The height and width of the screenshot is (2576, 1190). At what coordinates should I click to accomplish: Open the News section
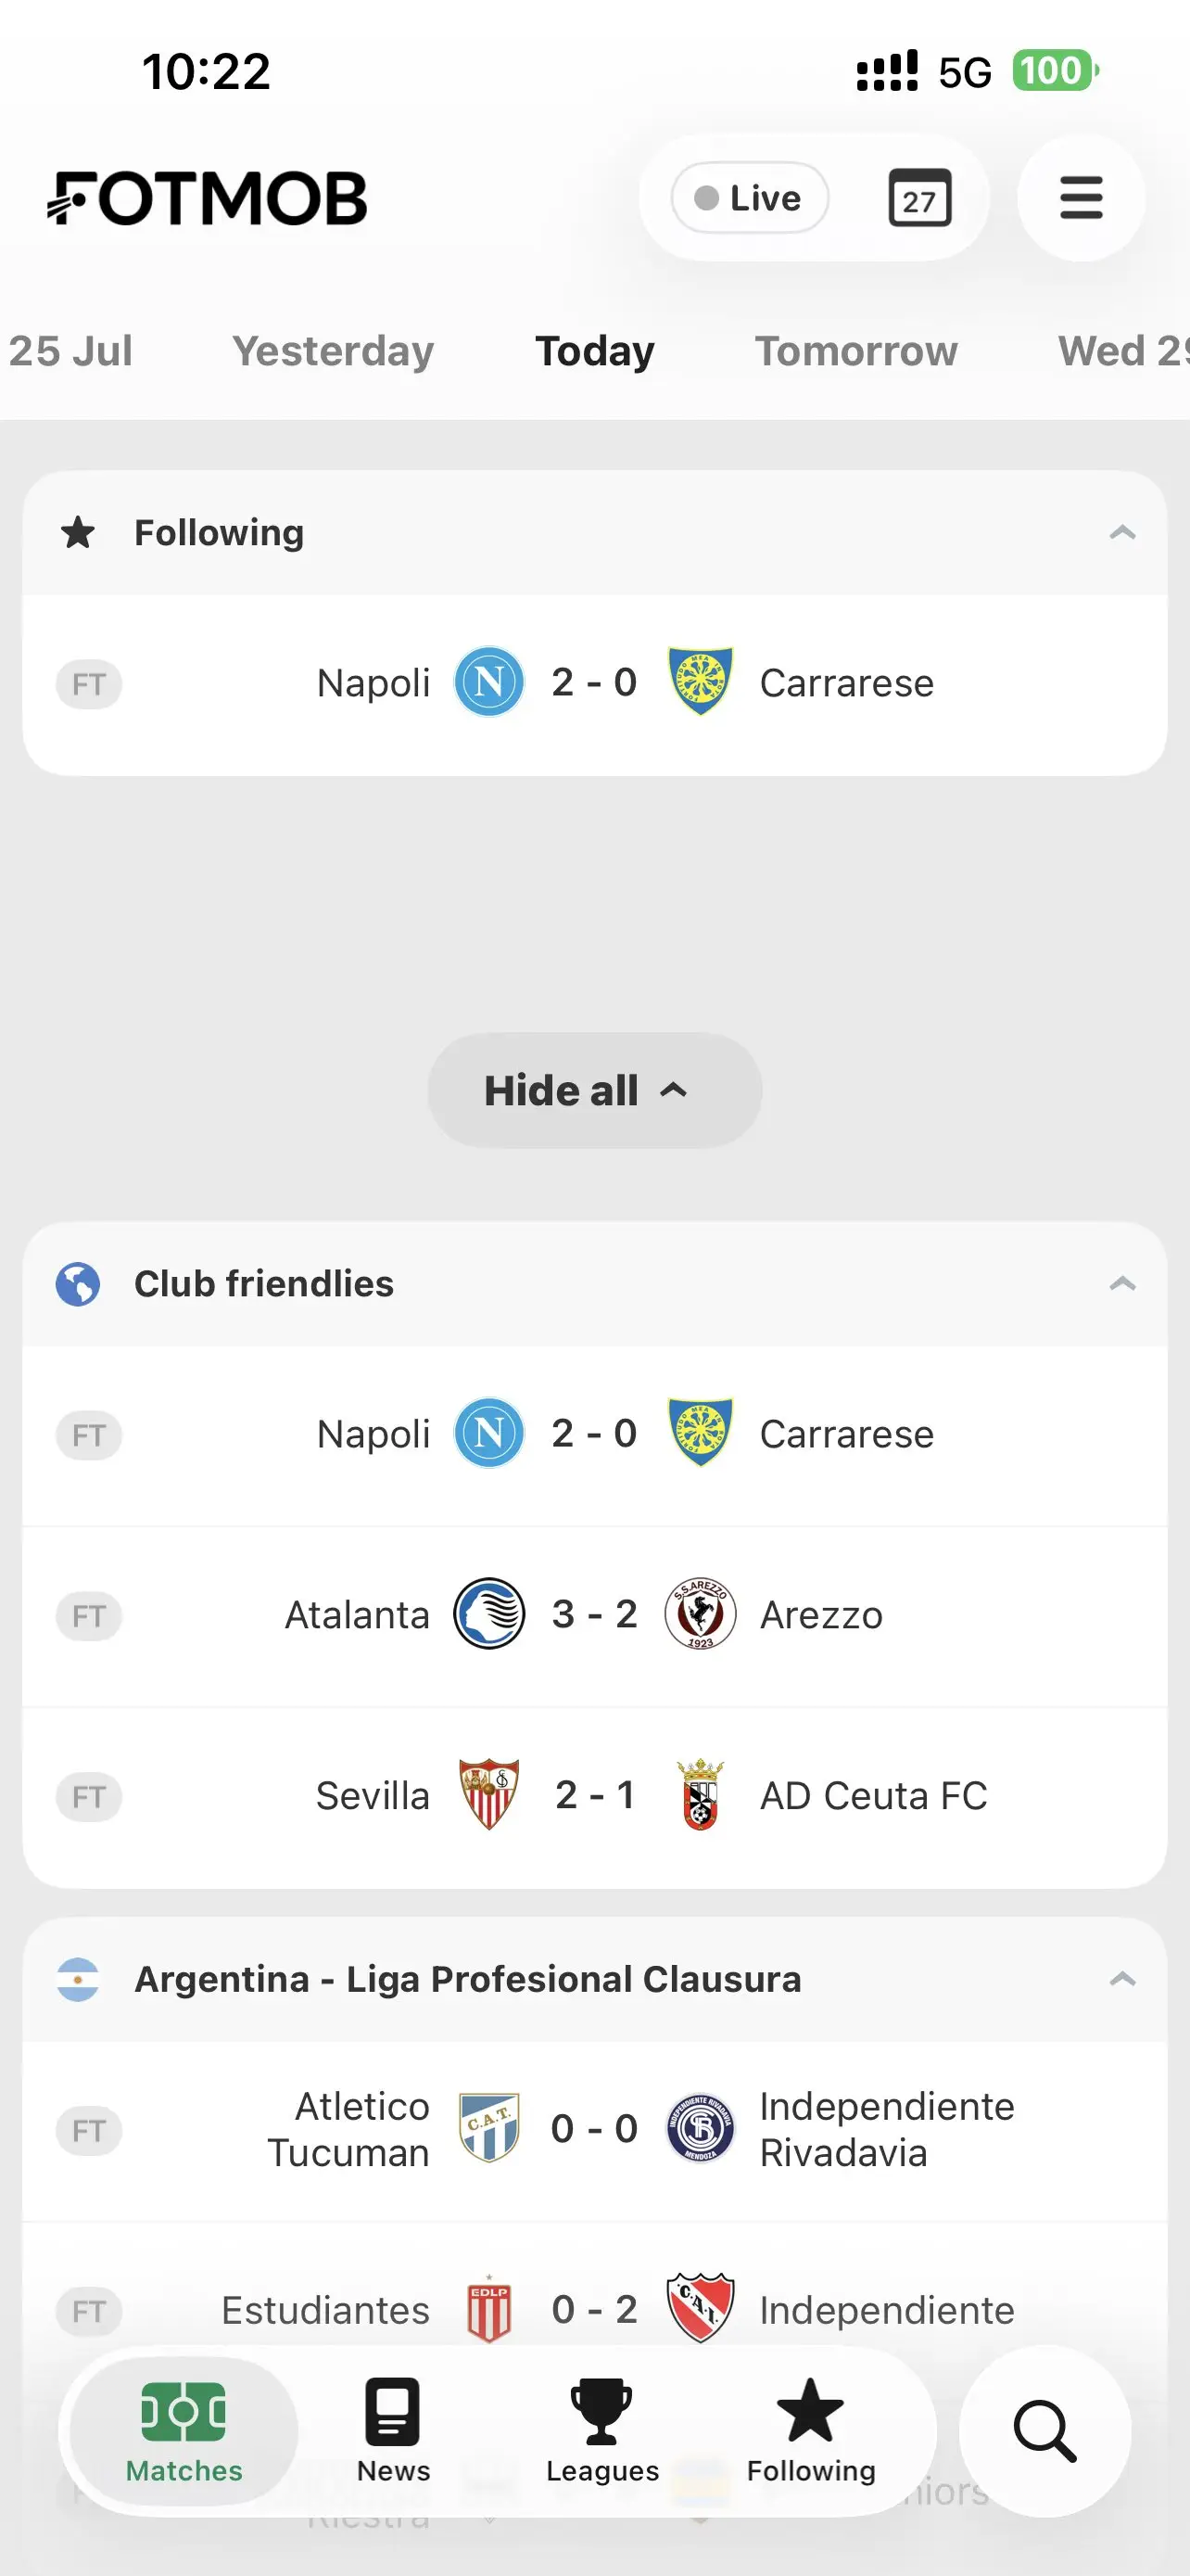pos(393,2430)
